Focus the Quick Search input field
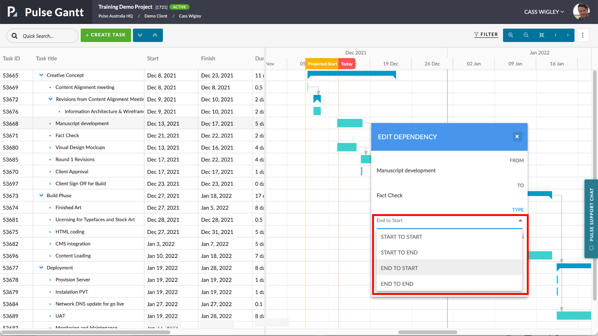Viewport: 598px width, 336px height. click(47, 36)
